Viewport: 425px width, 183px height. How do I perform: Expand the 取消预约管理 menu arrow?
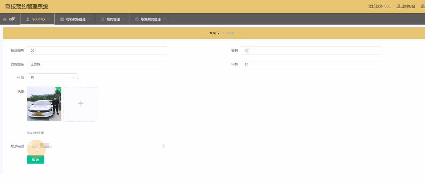[x=164, y=19]
